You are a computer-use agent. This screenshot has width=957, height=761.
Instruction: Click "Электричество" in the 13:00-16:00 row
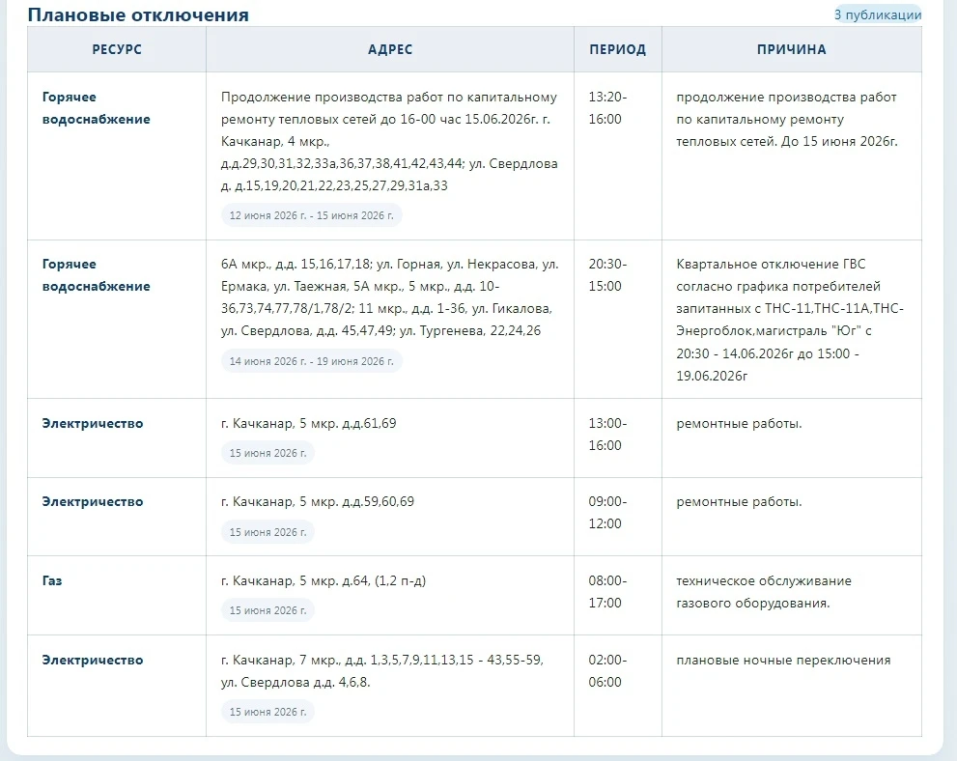tap(92, 424)
